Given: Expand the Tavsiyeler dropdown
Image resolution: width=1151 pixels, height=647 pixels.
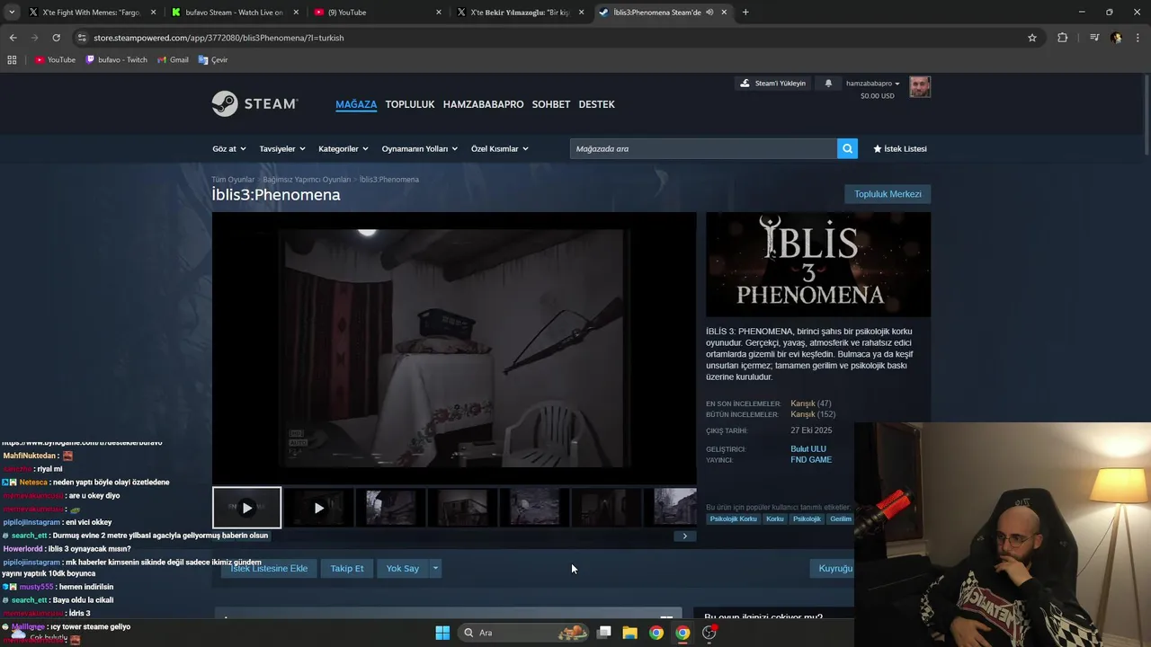Looking at the screenshot, I should click(282, 148).
